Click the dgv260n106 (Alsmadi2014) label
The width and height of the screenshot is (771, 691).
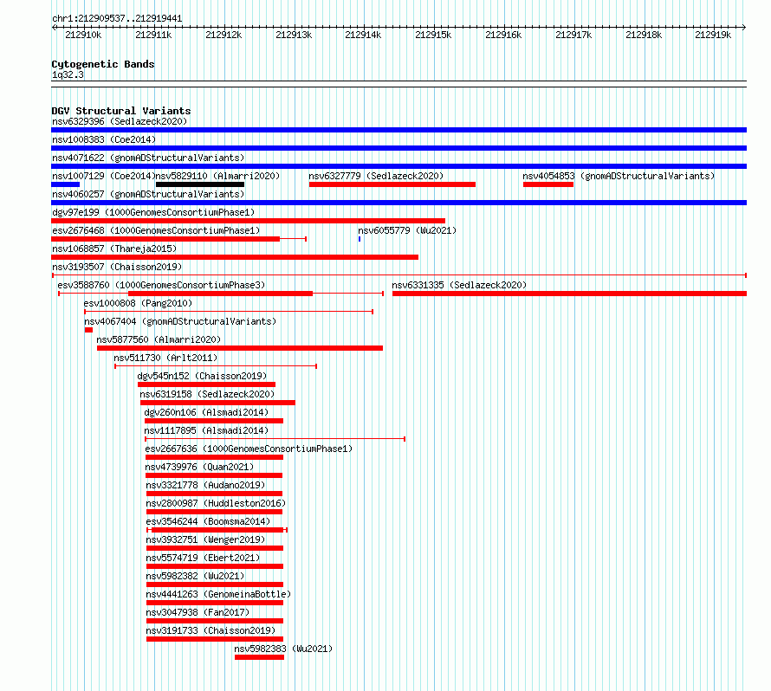[x=206, y=412]
